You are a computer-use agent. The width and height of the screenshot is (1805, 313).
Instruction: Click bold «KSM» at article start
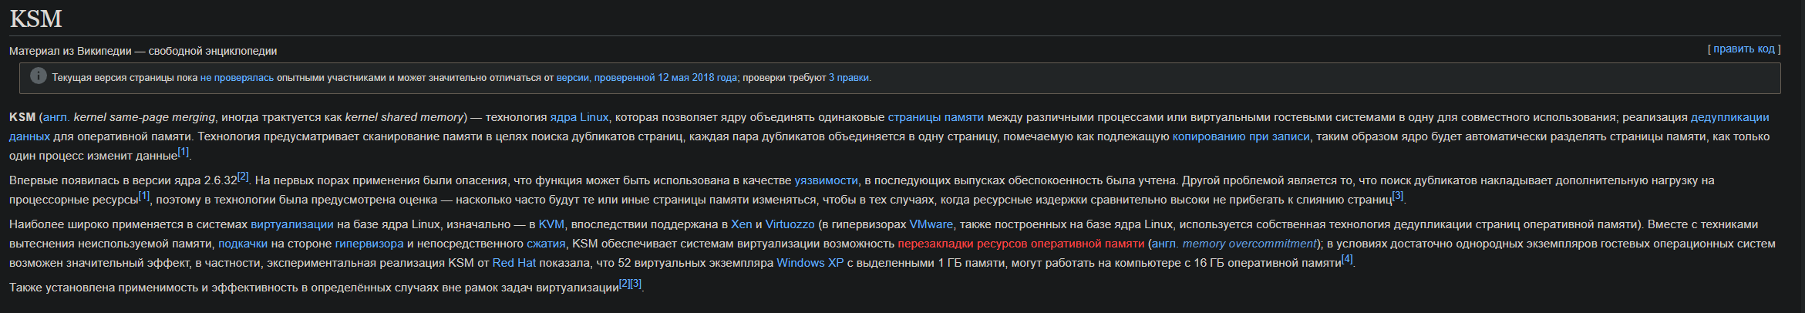[22, 117]
